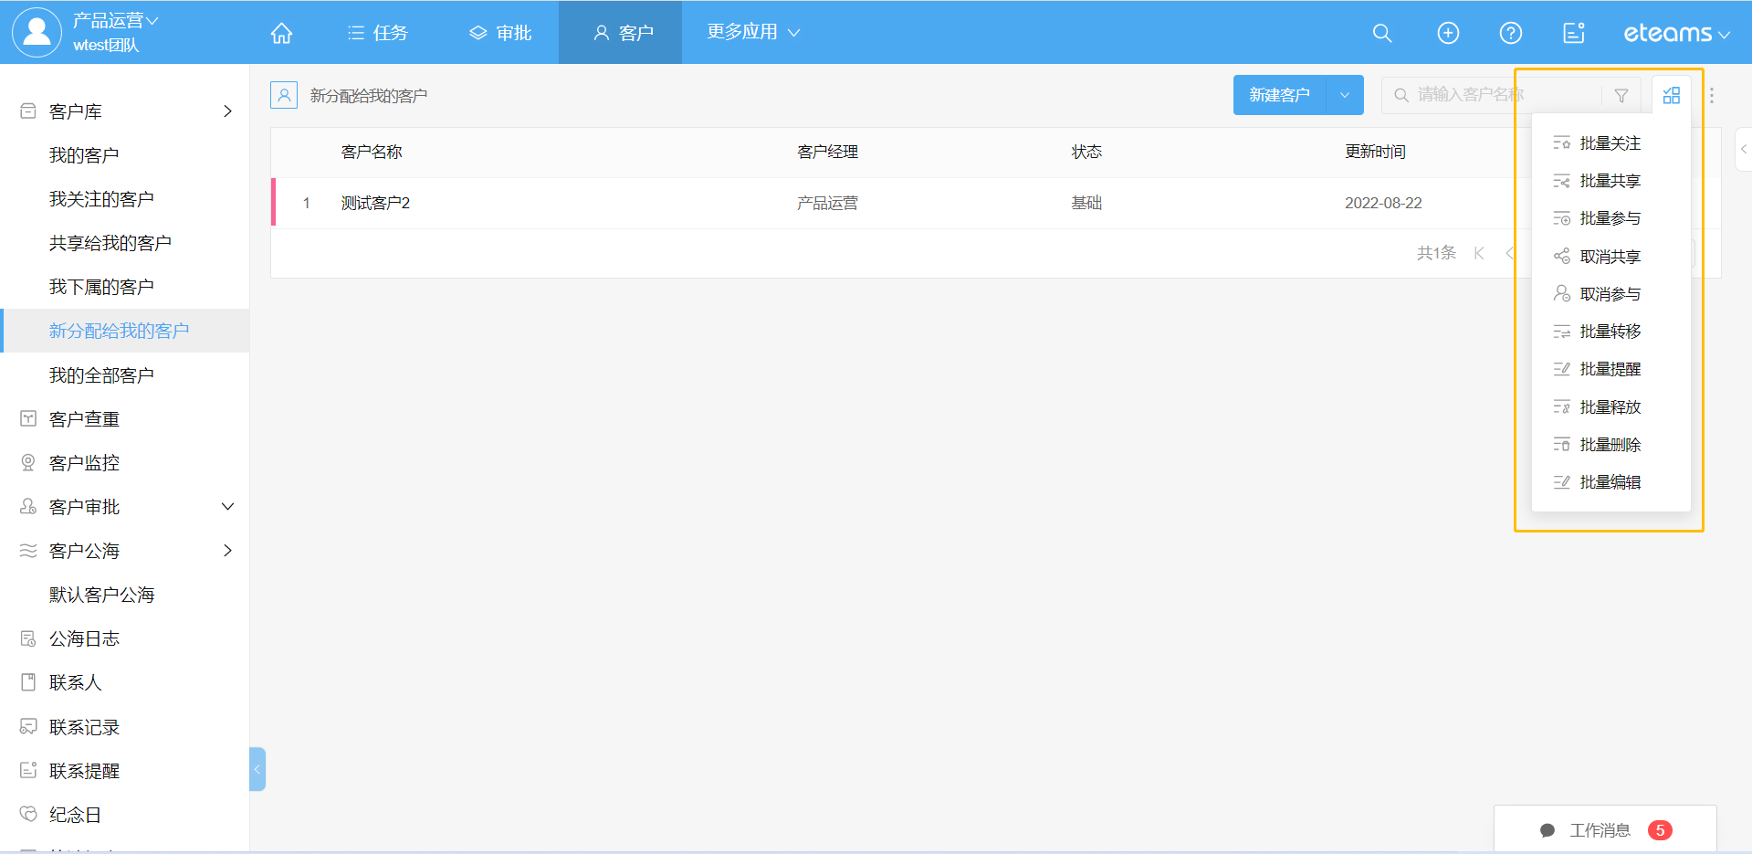Viewport: 1752px width, 854px height.
Task: Open the eteams account dropdown
Action: [x=1676, y=33]
